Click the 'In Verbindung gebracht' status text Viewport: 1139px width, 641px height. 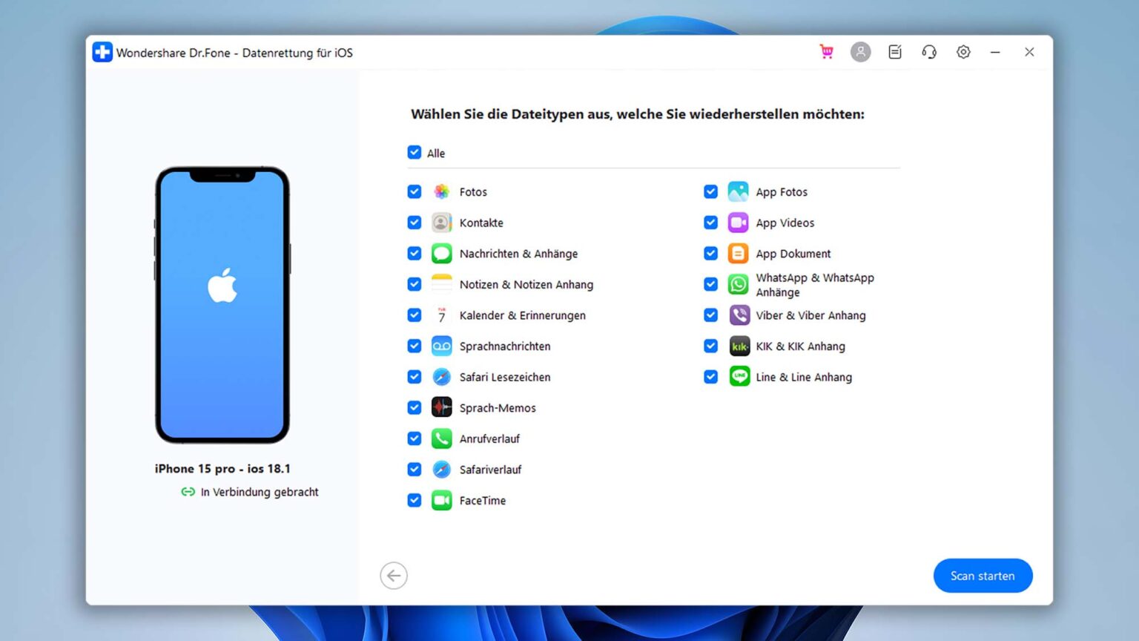pos(260,492)
